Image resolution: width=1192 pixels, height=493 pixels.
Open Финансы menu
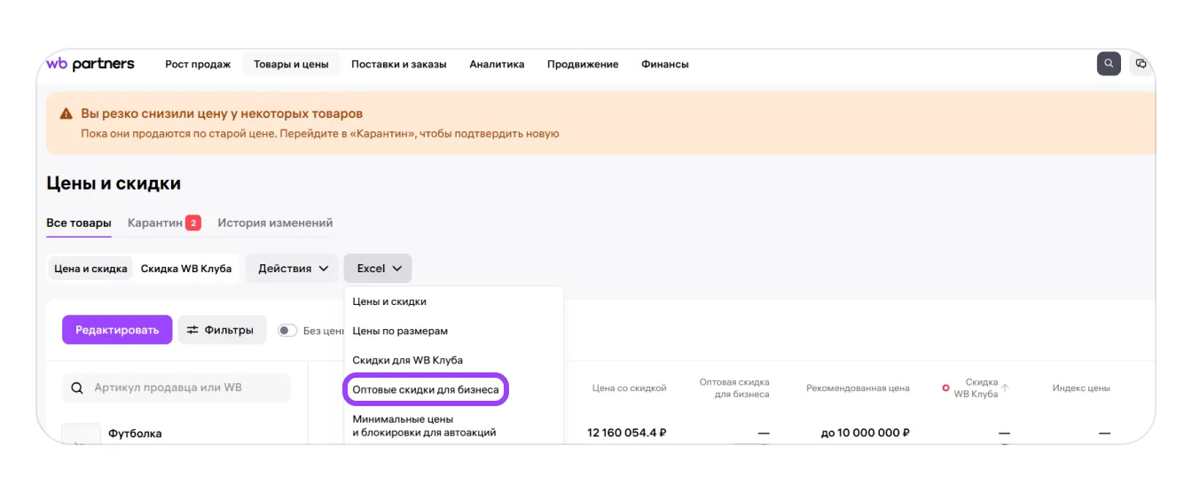pos(665,64)
